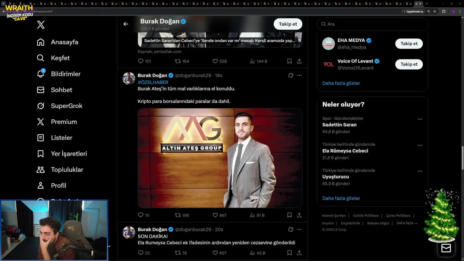Screen dimensions: 464x261
Task: Expand Daha fazla footer menu
Action: click(x=407, y=223)
